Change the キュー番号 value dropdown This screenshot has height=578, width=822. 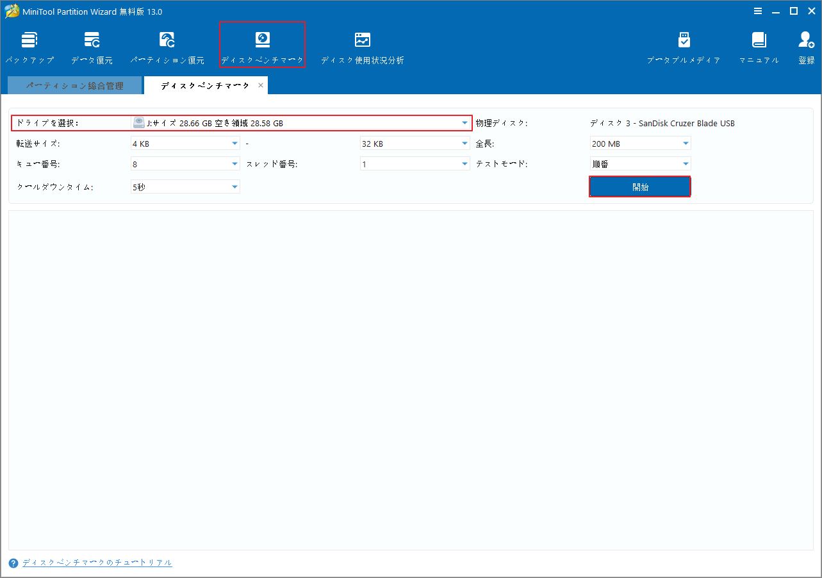point(234,163)
